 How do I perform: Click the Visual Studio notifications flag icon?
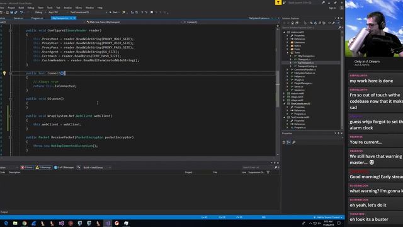278,3
